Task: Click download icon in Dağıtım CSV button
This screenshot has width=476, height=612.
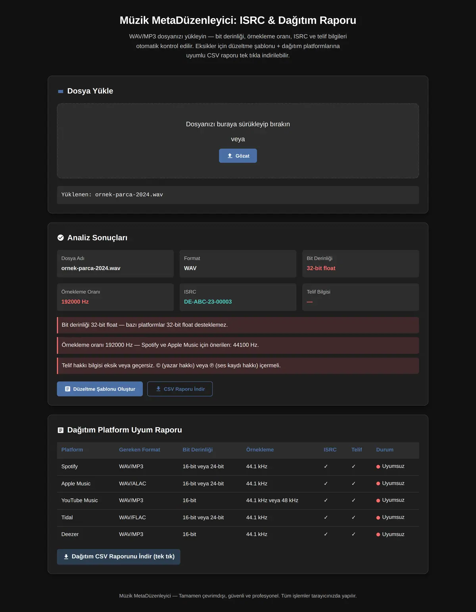Action: coord(66,557)
